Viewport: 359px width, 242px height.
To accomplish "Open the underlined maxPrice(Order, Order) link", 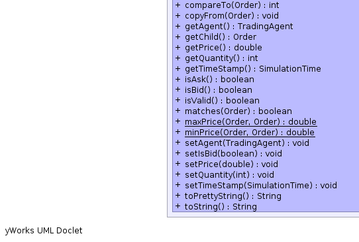I will click(x=251, y=122).
